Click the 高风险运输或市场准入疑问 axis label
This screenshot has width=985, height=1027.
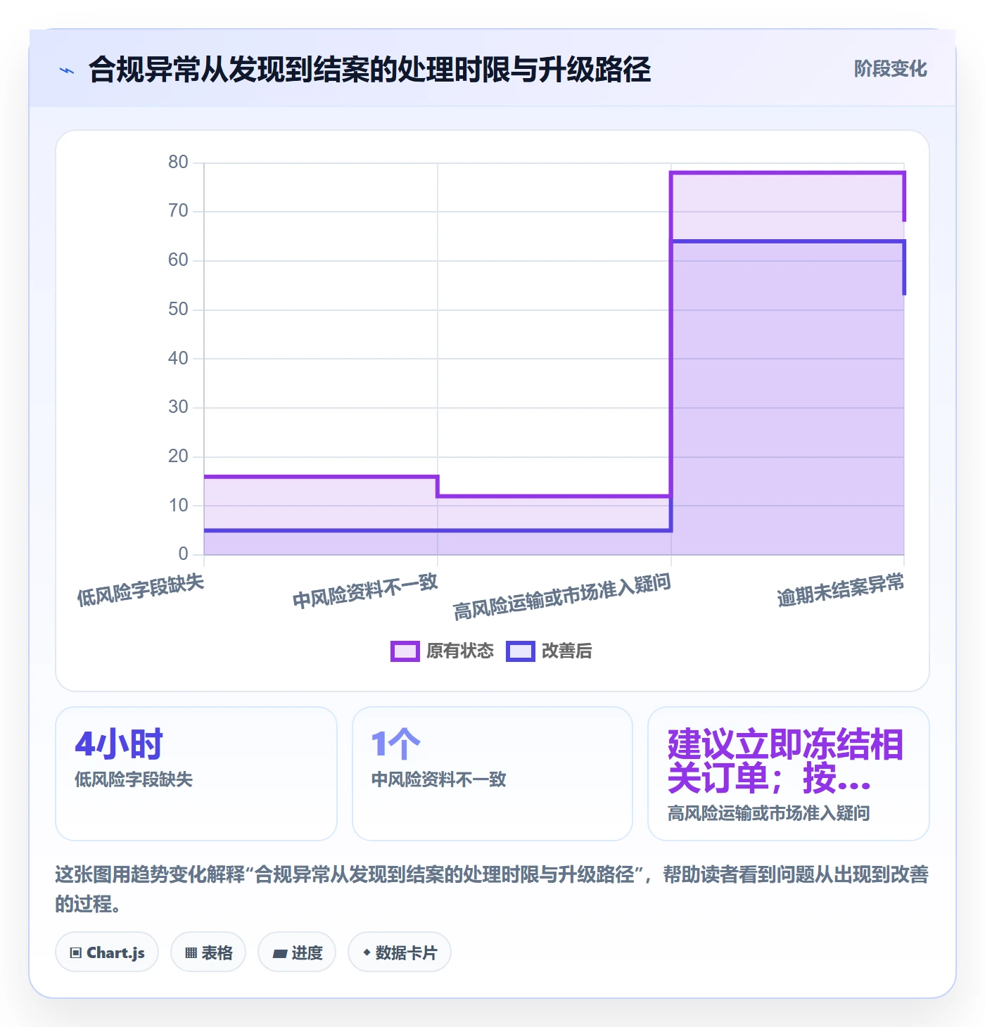point(562,597)
